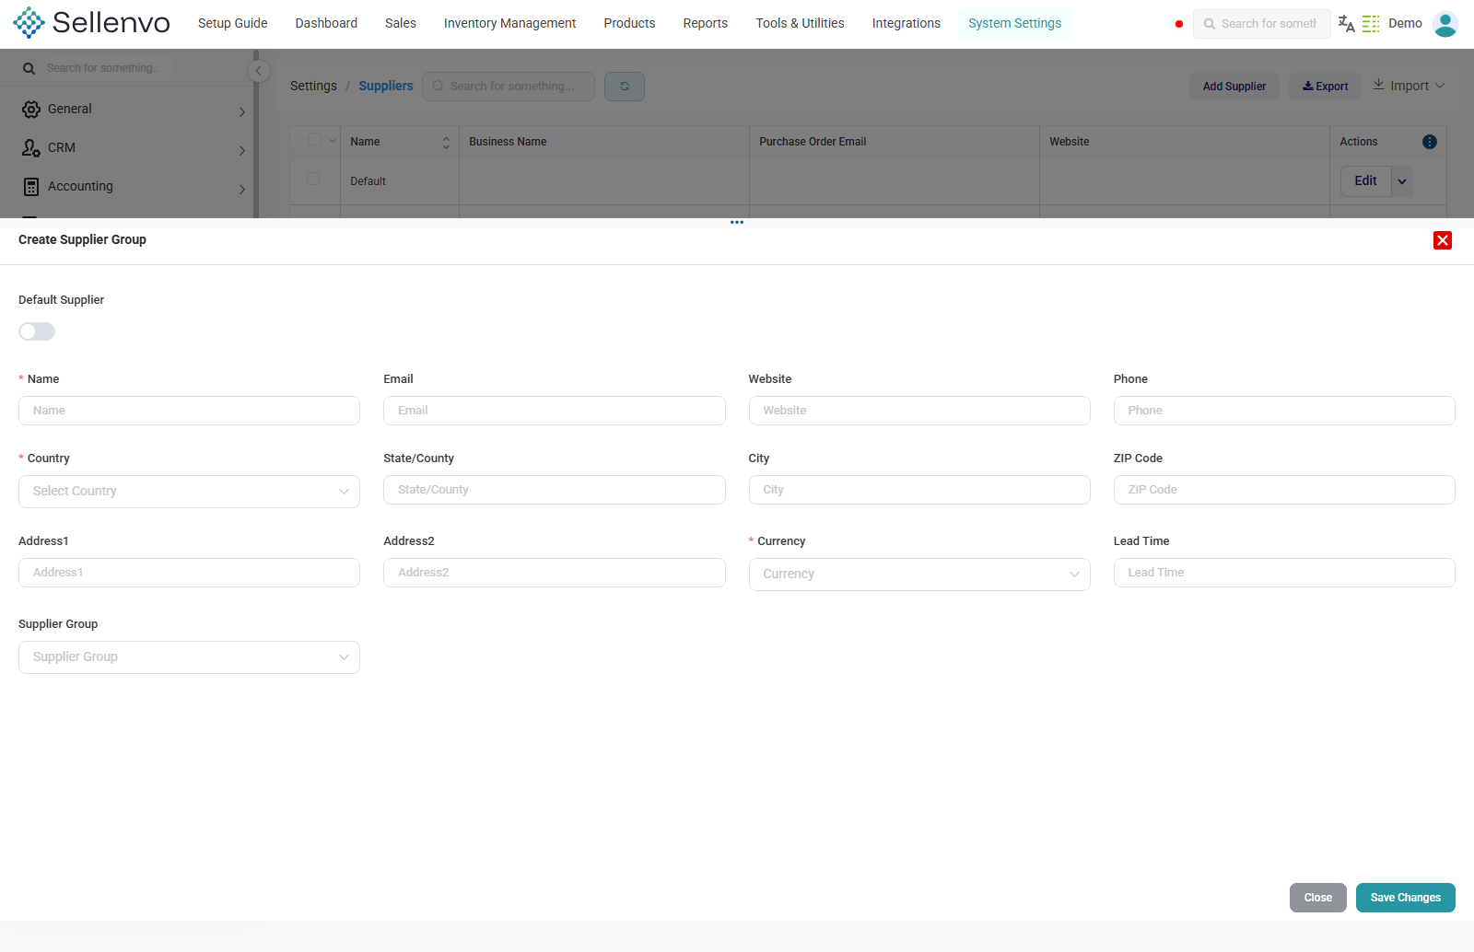The width and height of the screenshot is (1474, 952).
Task: Focus the Address2 input field
Action: coord(555,573)
